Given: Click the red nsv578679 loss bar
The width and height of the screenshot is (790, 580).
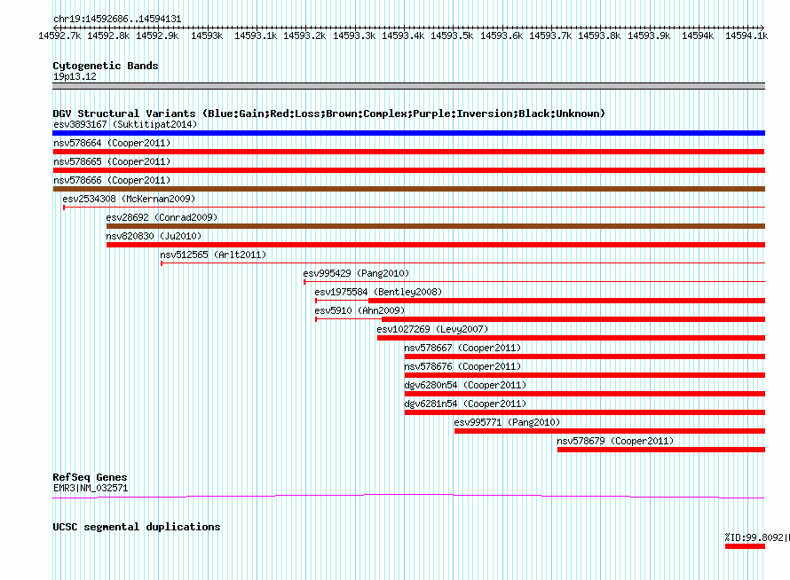Looking at the screenshot, I should pyautogui.click(x=661, y=450).
